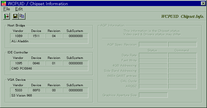Select Host Bridge vendor value 10B9
The height and width of the screenshot is (108, 207).
[19, 36]
